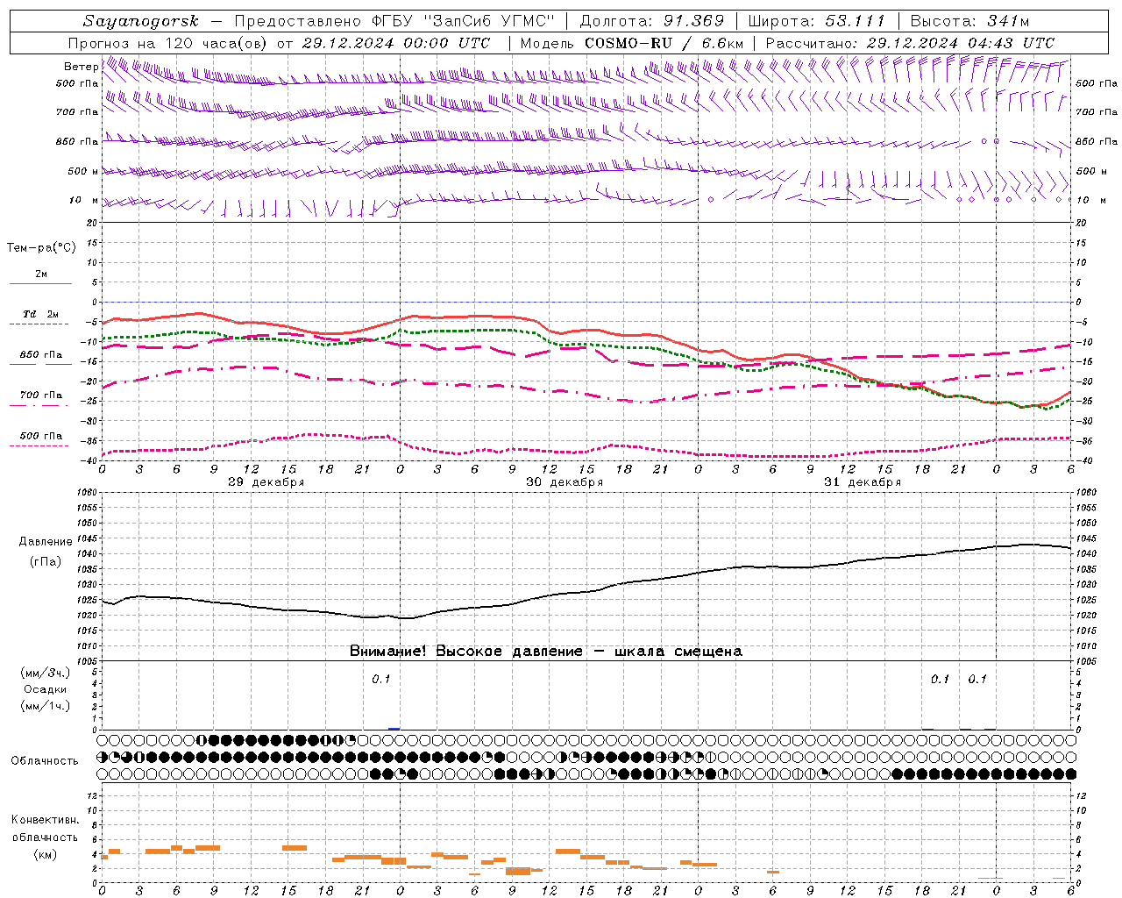
Task: Click the Давление pressure panel label
Action: click(x=46, y=542)
